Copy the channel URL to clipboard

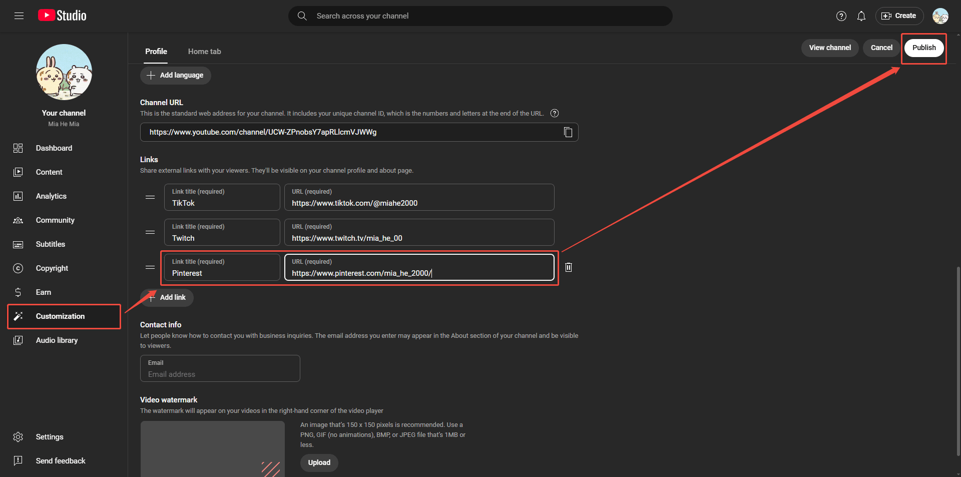(568, 132)
